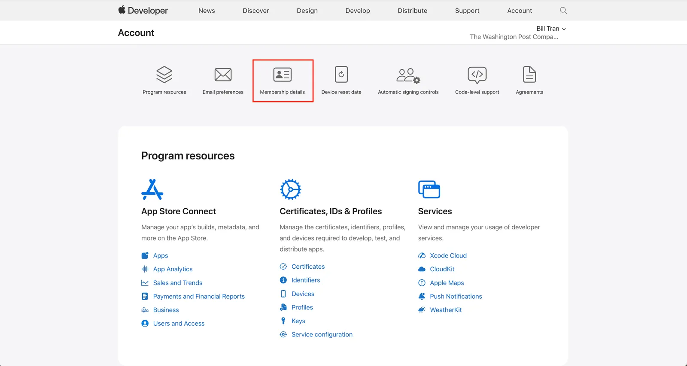Screen dimensions: 687x366
Task: Click the Payments and Financial Reports icon
Action: point(145,297)
